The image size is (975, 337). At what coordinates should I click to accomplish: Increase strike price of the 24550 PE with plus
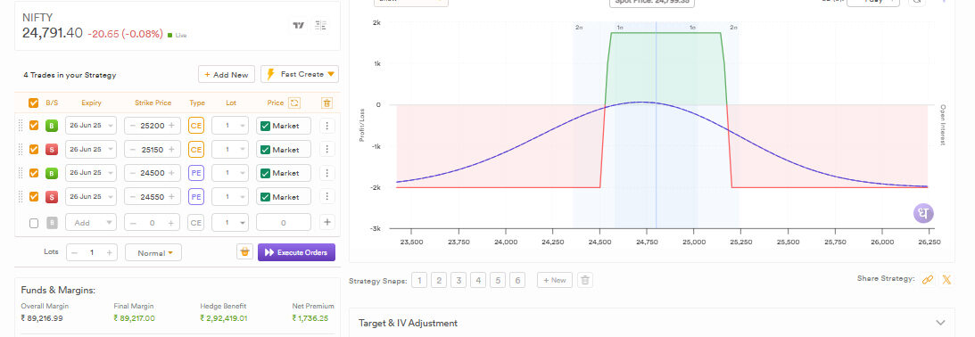[171, 196]
